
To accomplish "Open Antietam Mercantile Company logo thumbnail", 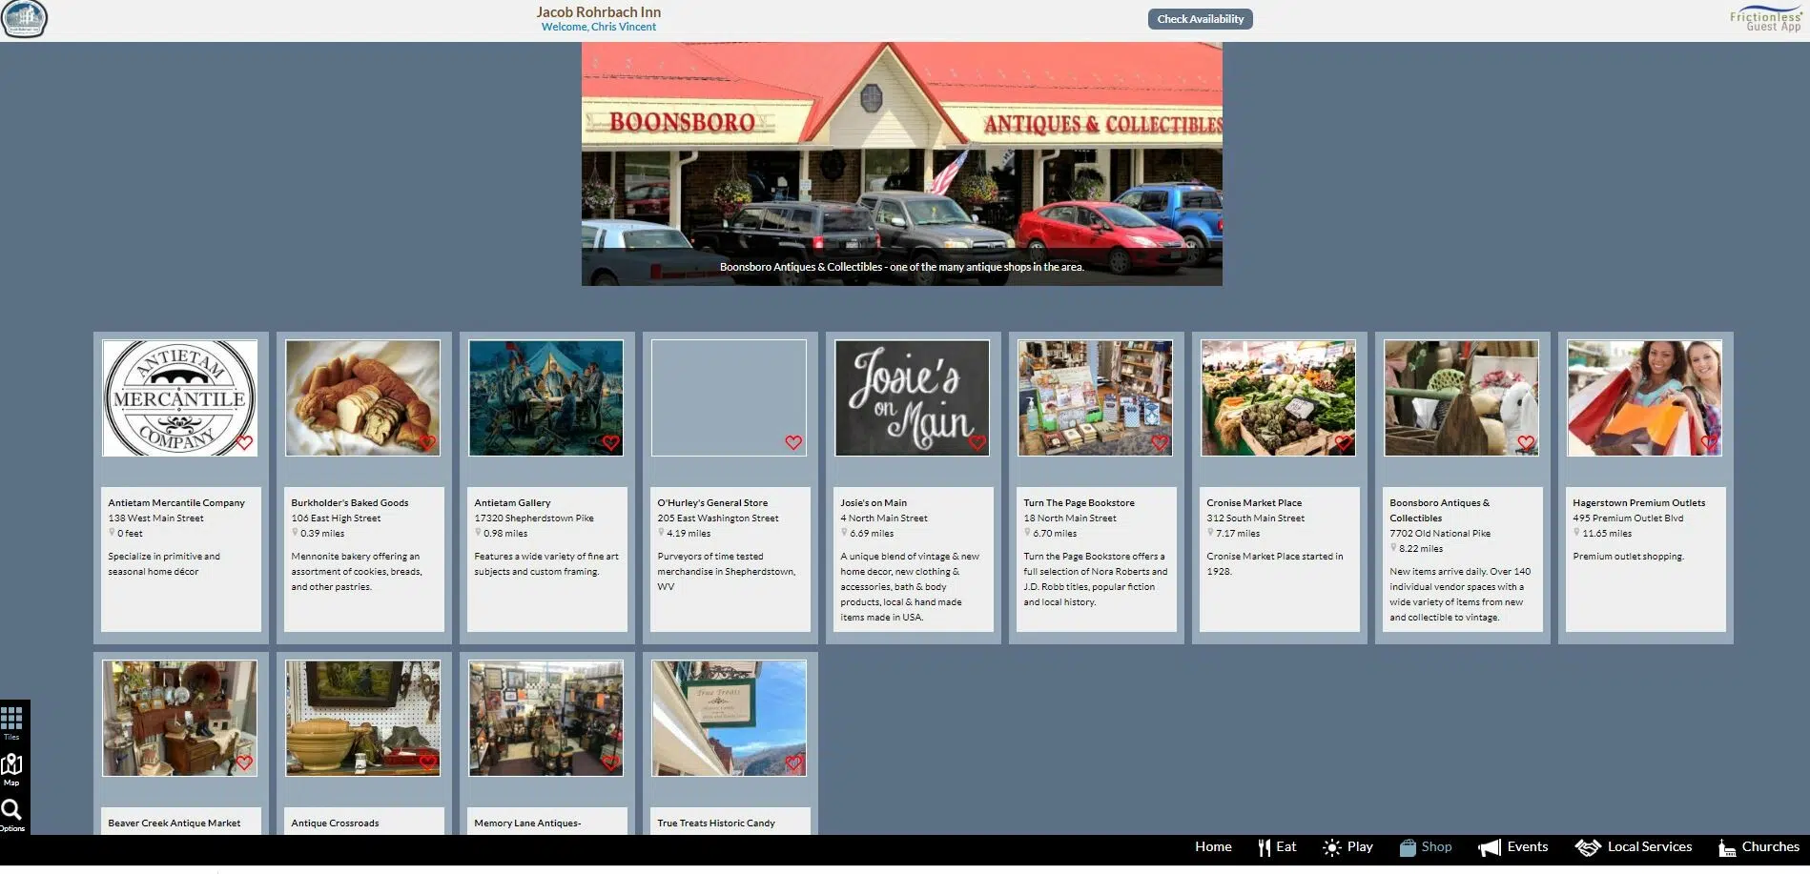I will [x=179, y=397].
